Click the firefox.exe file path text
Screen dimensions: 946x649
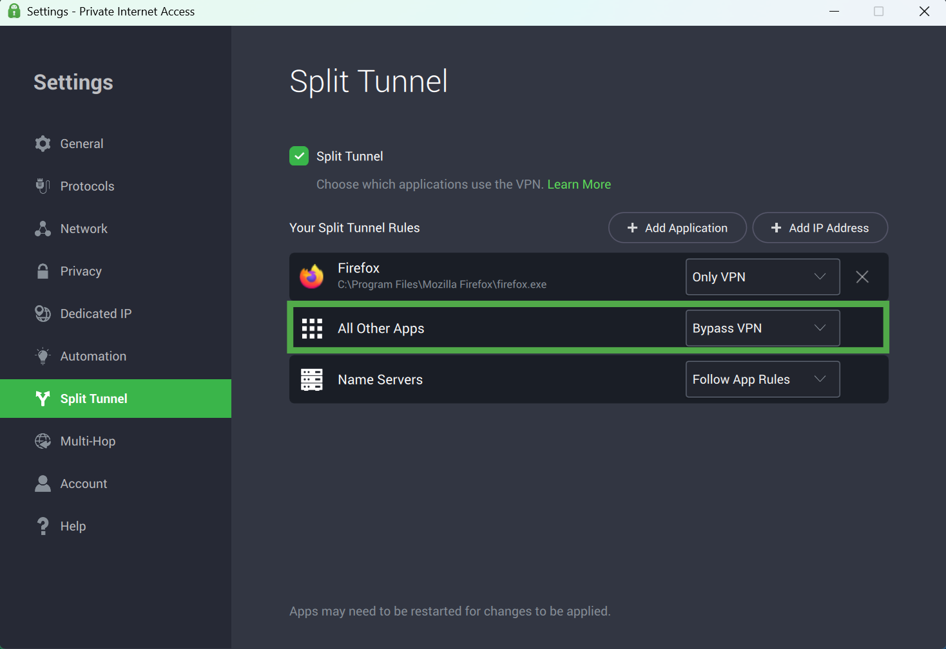pos(442,285)
